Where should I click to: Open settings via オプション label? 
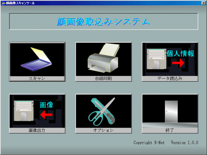(103, 130)
